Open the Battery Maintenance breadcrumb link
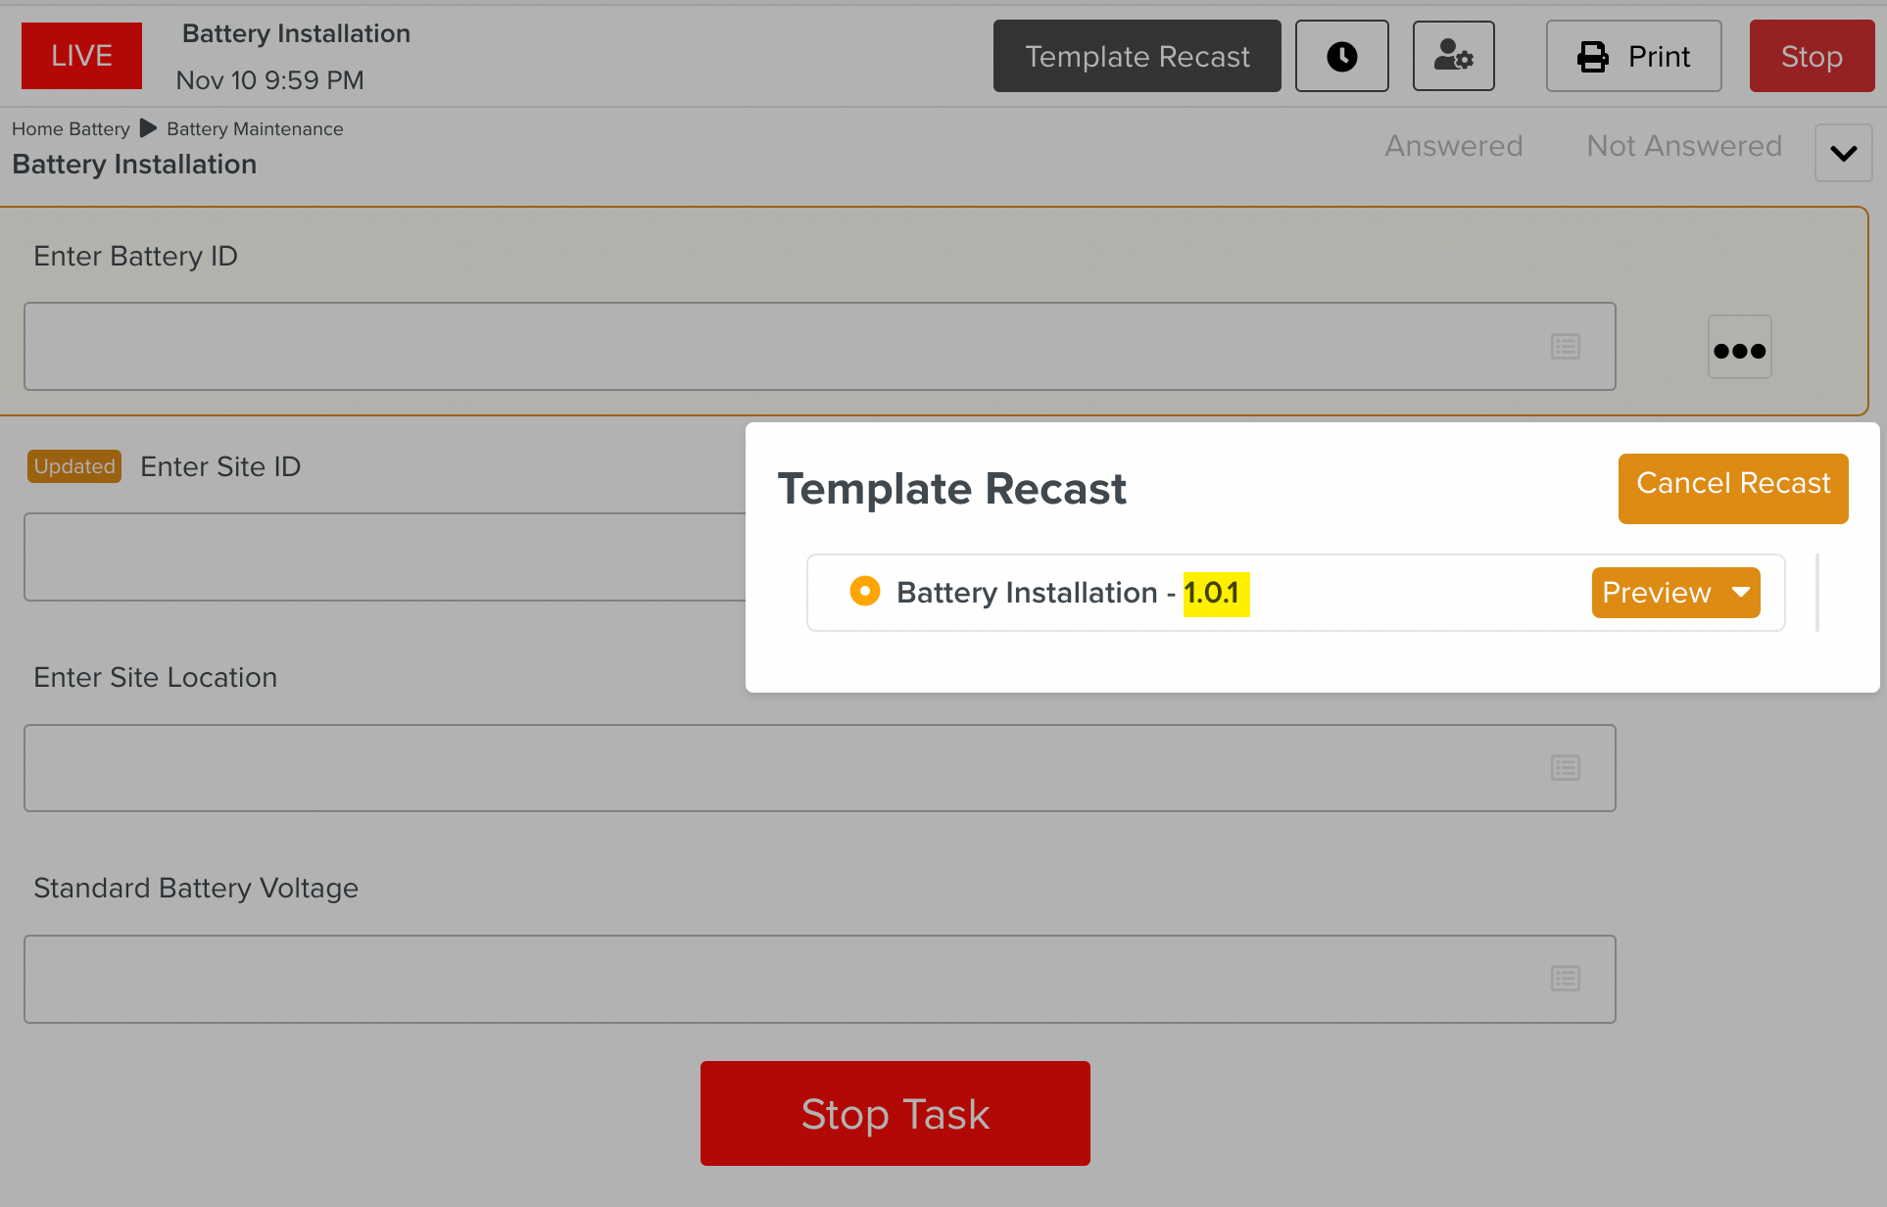The image size is (1887, 1207). tap(255, 129)
